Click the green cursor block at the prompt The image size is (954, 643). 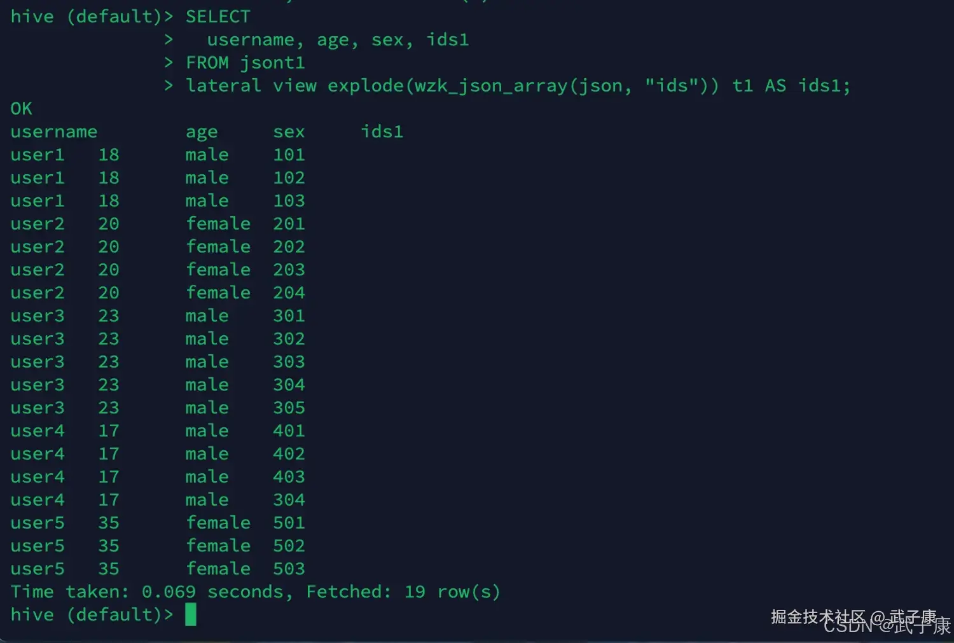coord(191,614)
